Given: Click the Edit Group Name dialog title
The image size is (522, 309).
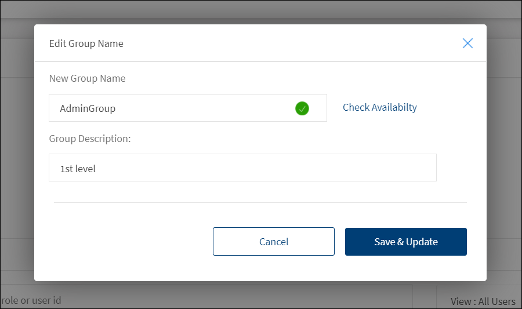Looking at the screenshot, I should tap(86, 43).
